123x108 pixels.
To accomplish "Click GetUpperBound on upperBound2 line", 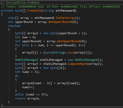I will coord(69,41).
